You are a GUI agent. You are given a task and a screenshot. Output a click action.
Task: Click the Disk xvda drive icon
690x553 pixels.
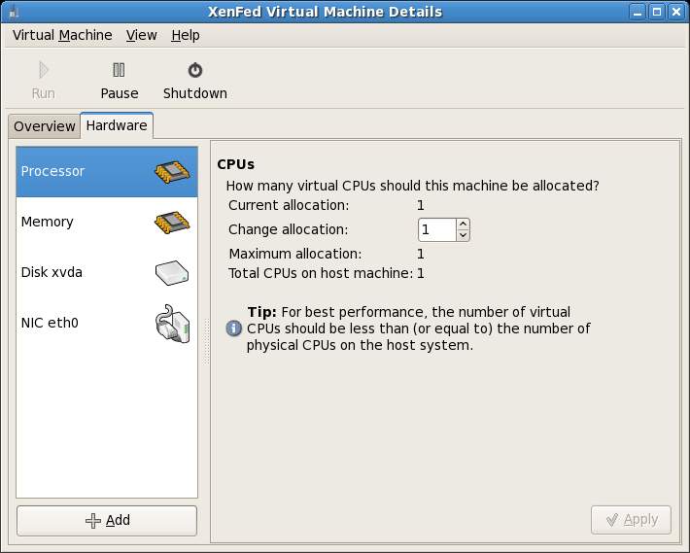pyautogui.click(x=172, y=273)
